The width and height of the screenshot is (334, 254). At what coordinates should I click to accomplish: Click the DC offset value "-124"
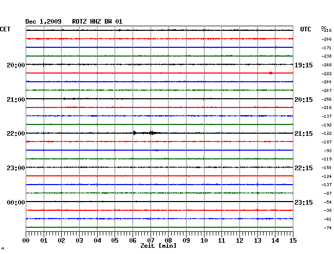tap(326, 176)
